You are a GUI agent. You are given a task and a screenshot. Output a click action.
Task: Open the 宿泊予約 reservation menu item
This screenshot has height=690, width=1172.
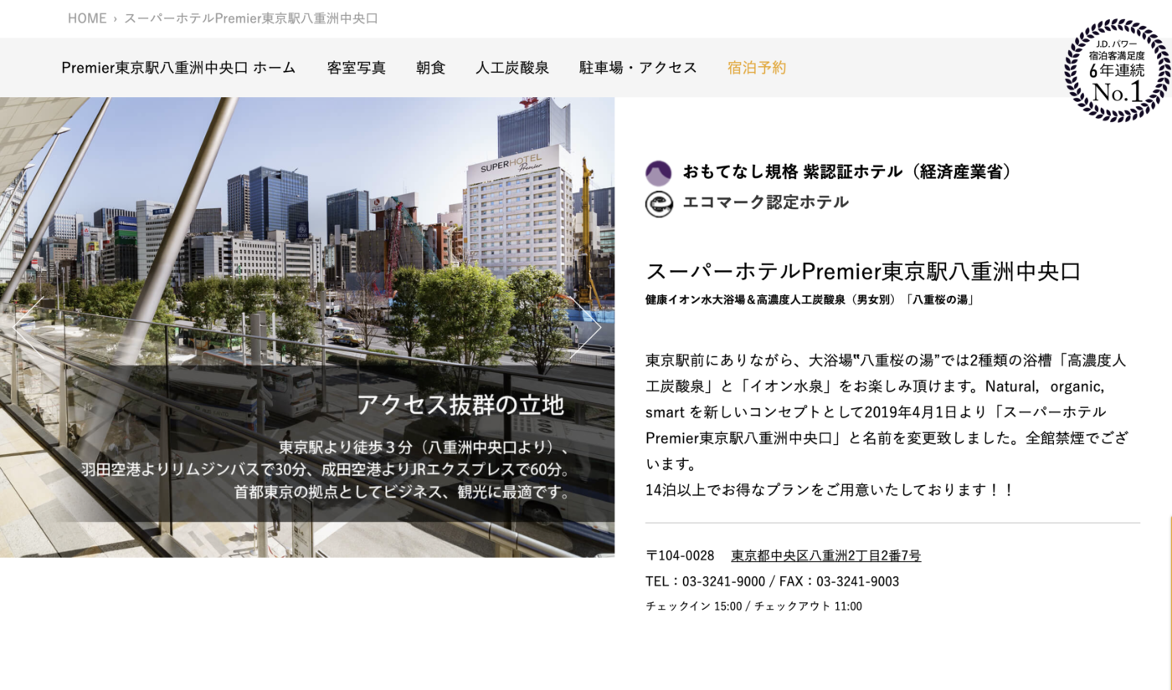757,68
